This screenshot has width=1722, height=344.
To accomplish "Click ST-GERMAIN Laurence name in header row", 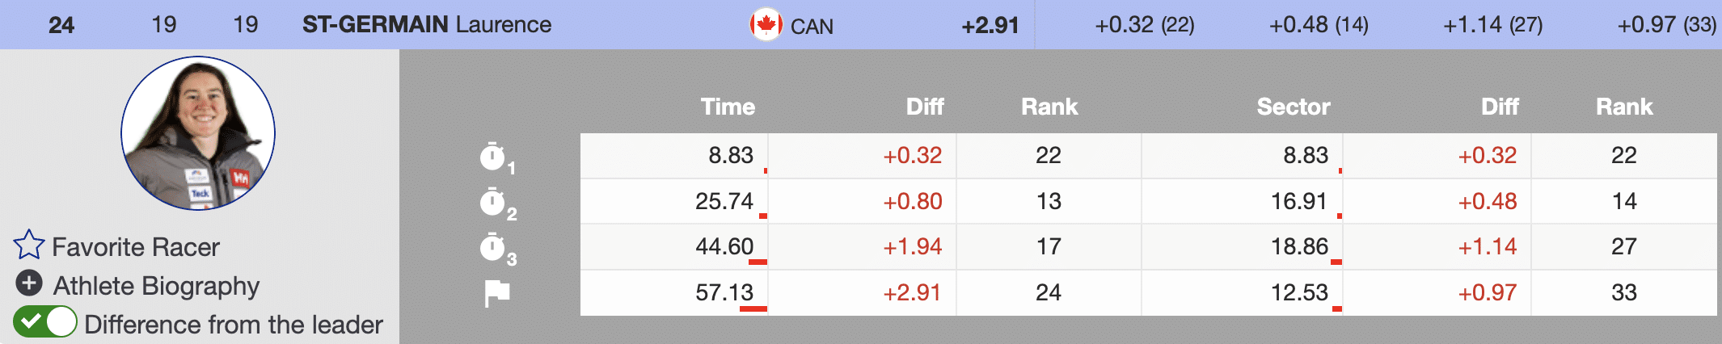I will (427, 25).
